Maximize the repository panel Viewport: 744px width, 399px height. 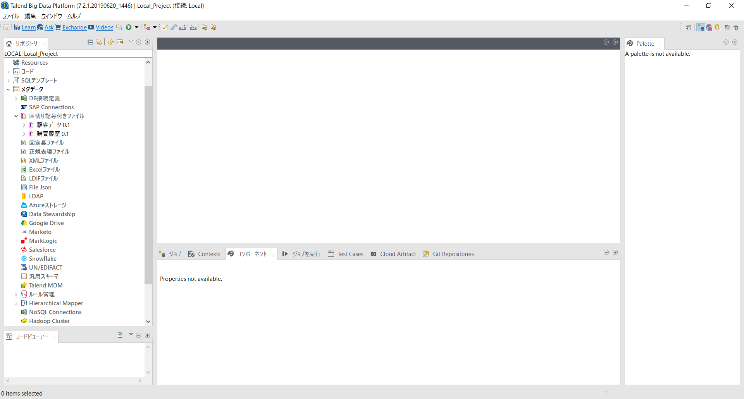coord(148,42)
